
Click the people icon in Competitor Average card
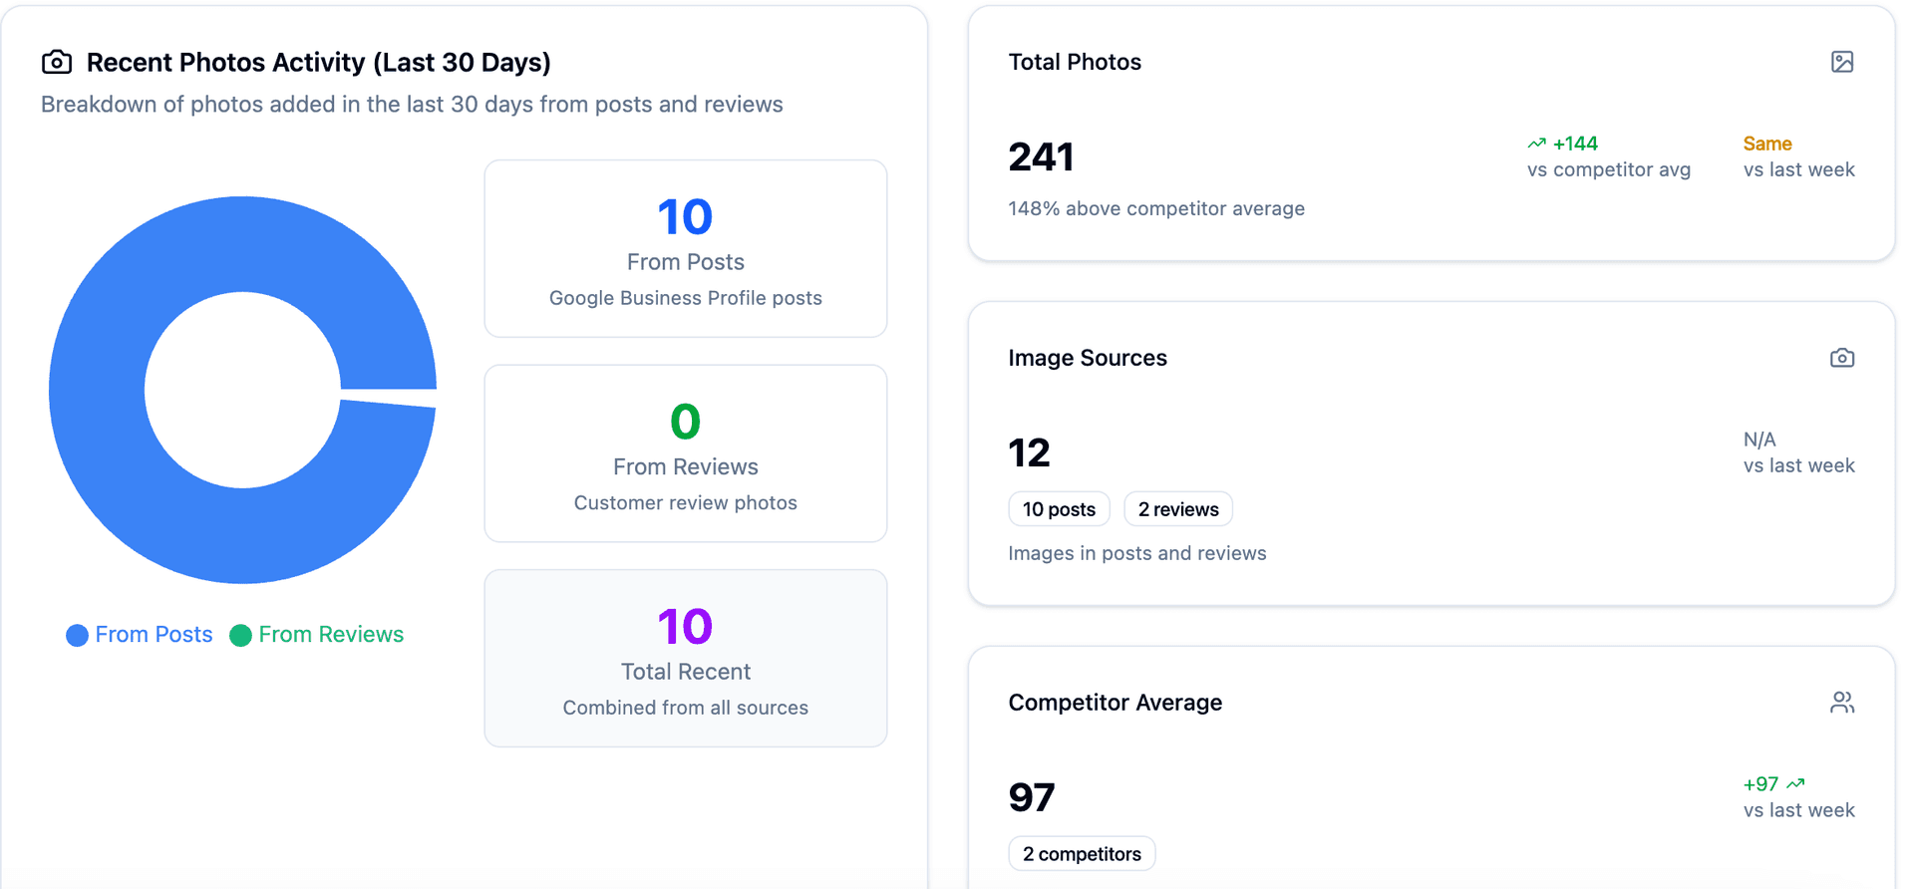click(1842, 703)
